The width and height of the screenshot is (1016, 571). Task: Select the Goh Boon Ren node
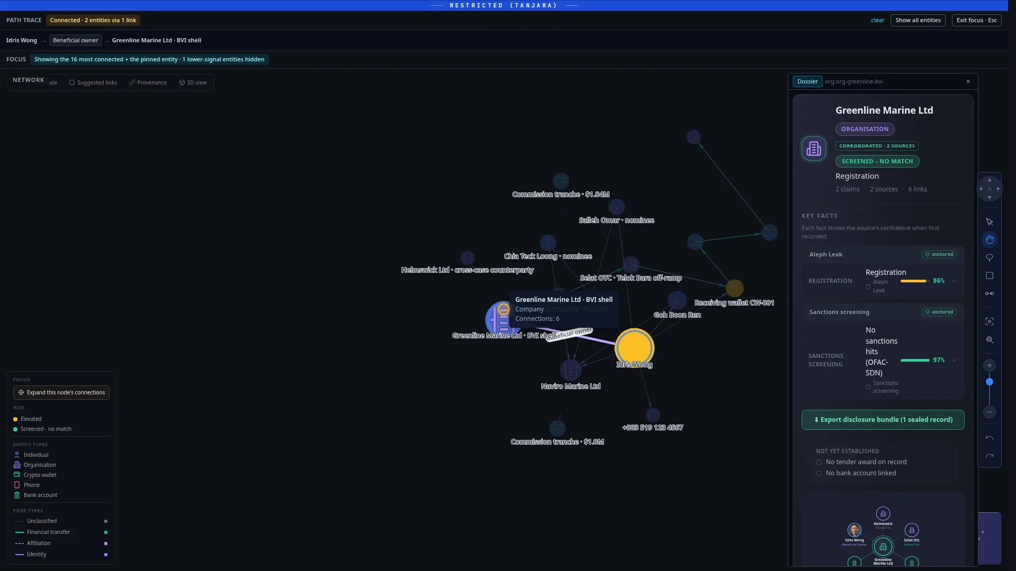tap(677, 301)
